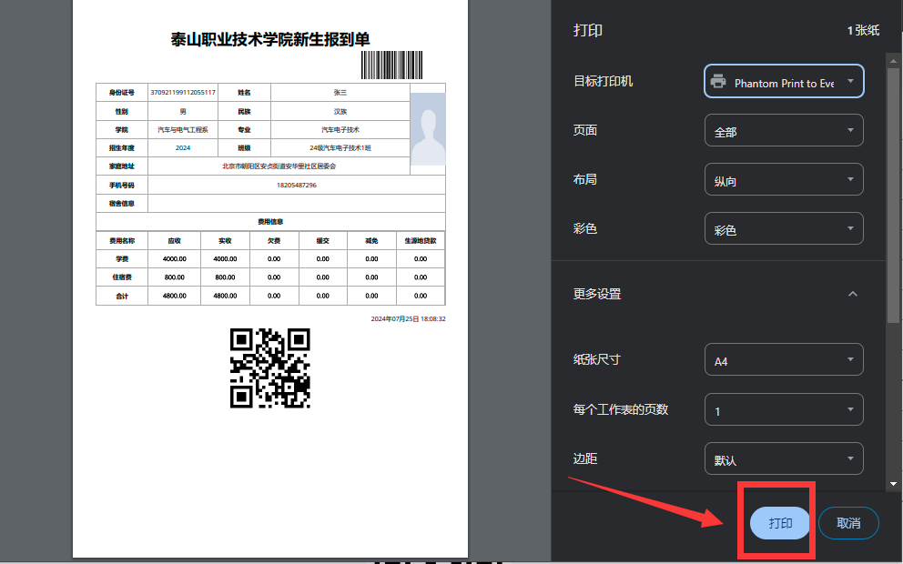Click the 住宿费 row label

[122, 277]
